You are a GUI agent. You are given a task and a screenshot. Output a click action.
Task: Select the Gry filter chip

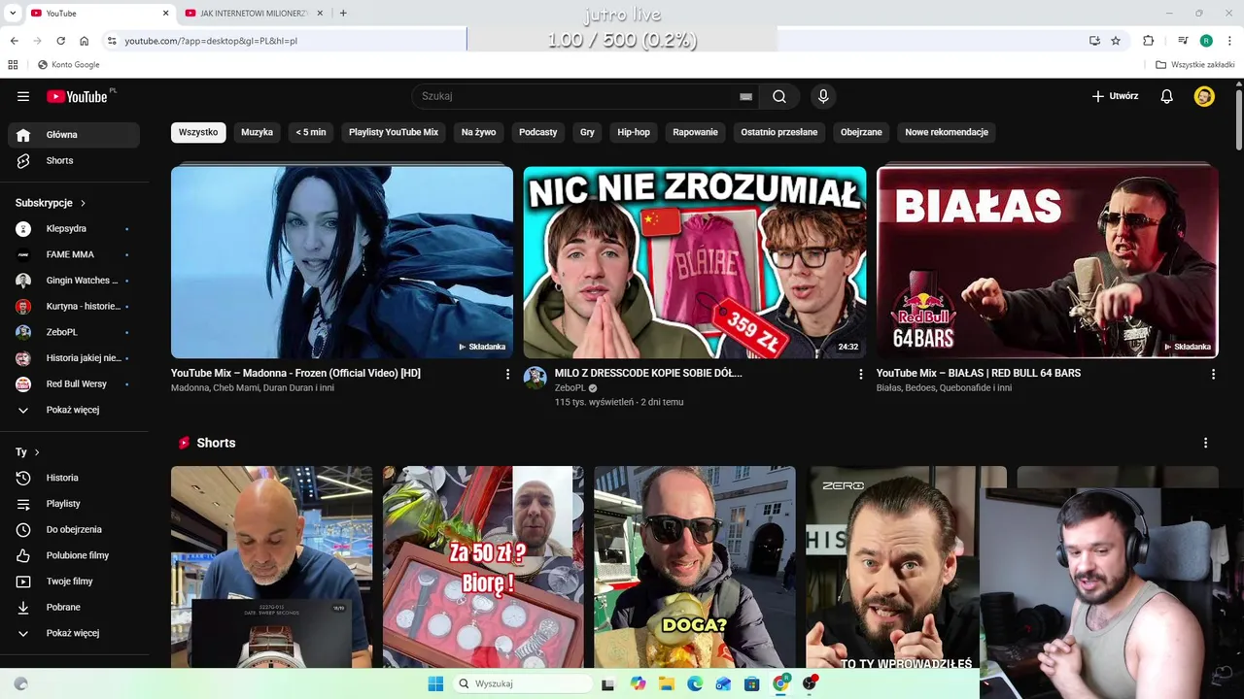587,132
